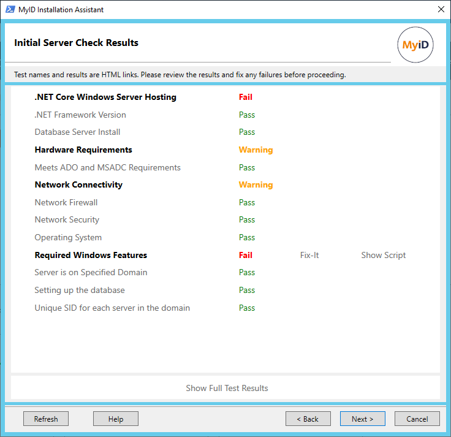
Task: Click Show Script for Required Windows Features
Action: tap(383, 255)
